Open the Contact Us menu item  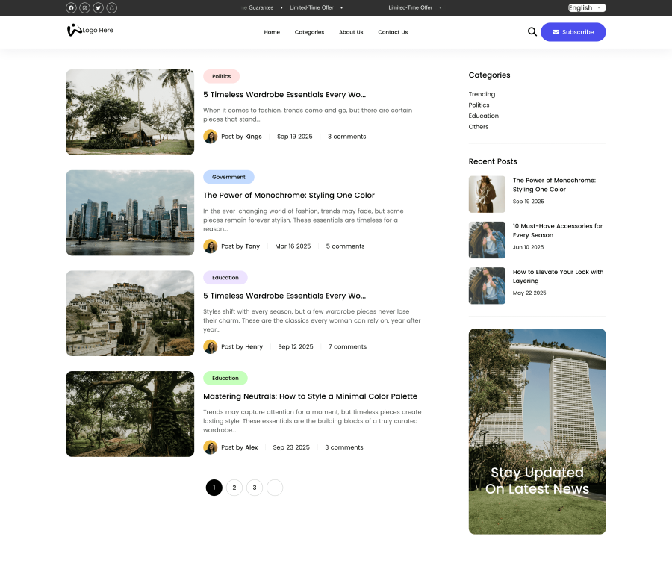coord(393,32)
